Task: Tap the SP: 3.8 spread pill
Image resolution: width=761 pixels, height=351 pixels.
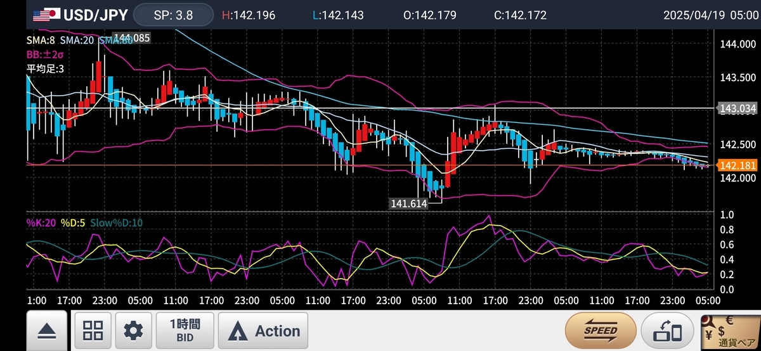Action: (173, 15)
